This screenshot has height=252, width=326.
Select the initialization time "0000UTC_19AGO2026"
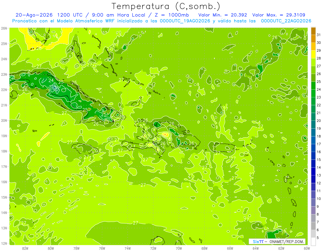(185, 21)
